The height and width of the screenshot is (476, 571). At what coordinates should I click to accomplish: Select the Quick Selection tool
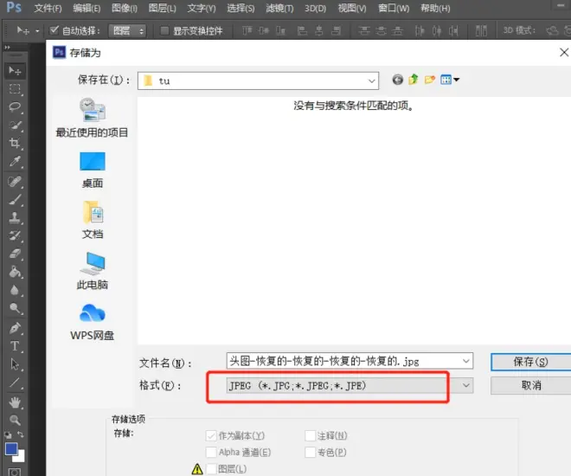(15, 125)
